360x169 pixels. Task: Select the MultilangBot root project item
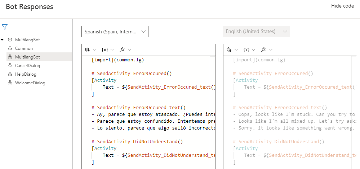click(x=27, y=40)
